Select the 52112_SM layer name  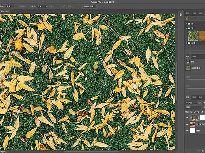(201, 124)
